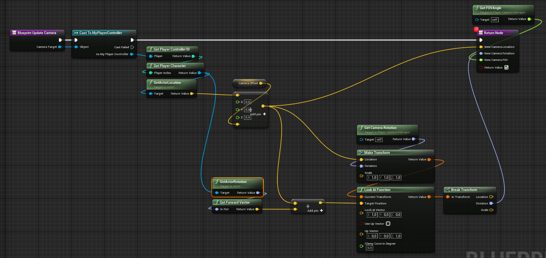Click the Scale X field in Make Transform
The width and height of the screenshot is (546, 258).
tap(372, 178)
